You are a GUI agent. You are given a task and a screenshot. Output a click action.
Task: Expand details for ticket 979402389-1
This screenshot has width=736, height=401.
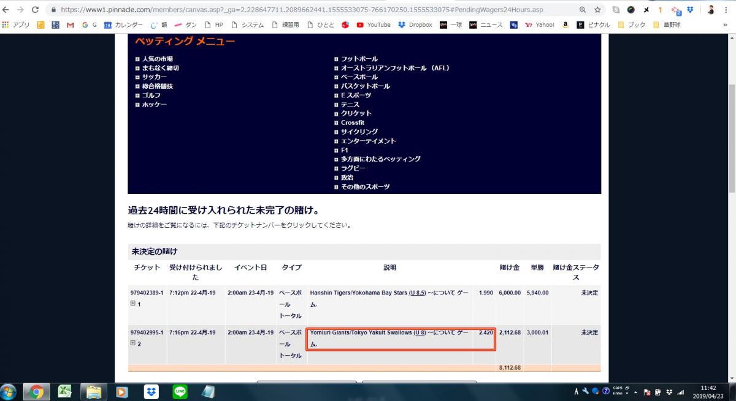(132, 303)
